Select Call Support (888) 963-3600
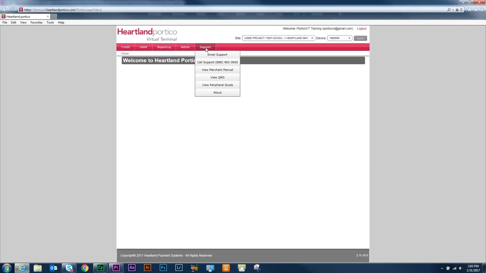 click(x=218, y=62)
